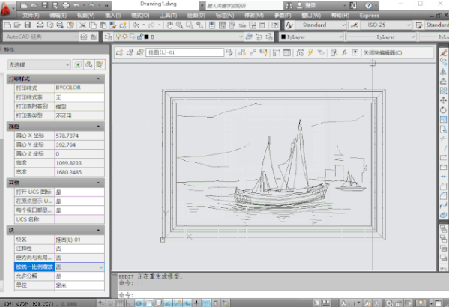Click the lightning Action icon in block editor
449x307 pixels.
click(310, 52)
